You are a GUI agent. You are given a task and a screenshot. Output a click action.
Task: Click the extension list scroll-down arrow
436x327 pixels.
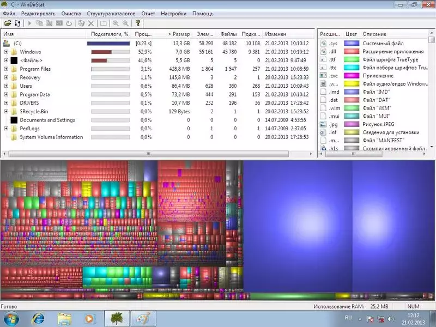432,147
